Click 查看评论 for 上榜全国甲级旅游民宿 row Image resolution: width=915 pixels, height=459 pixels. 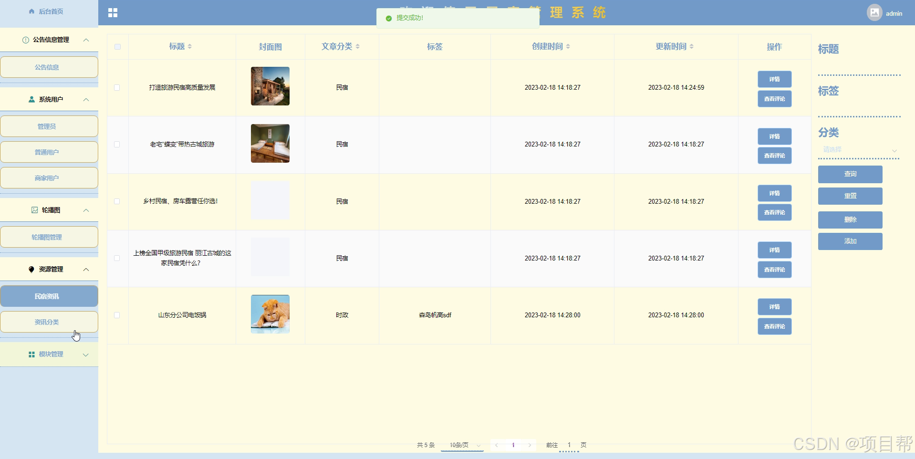[x=774, y=270]
